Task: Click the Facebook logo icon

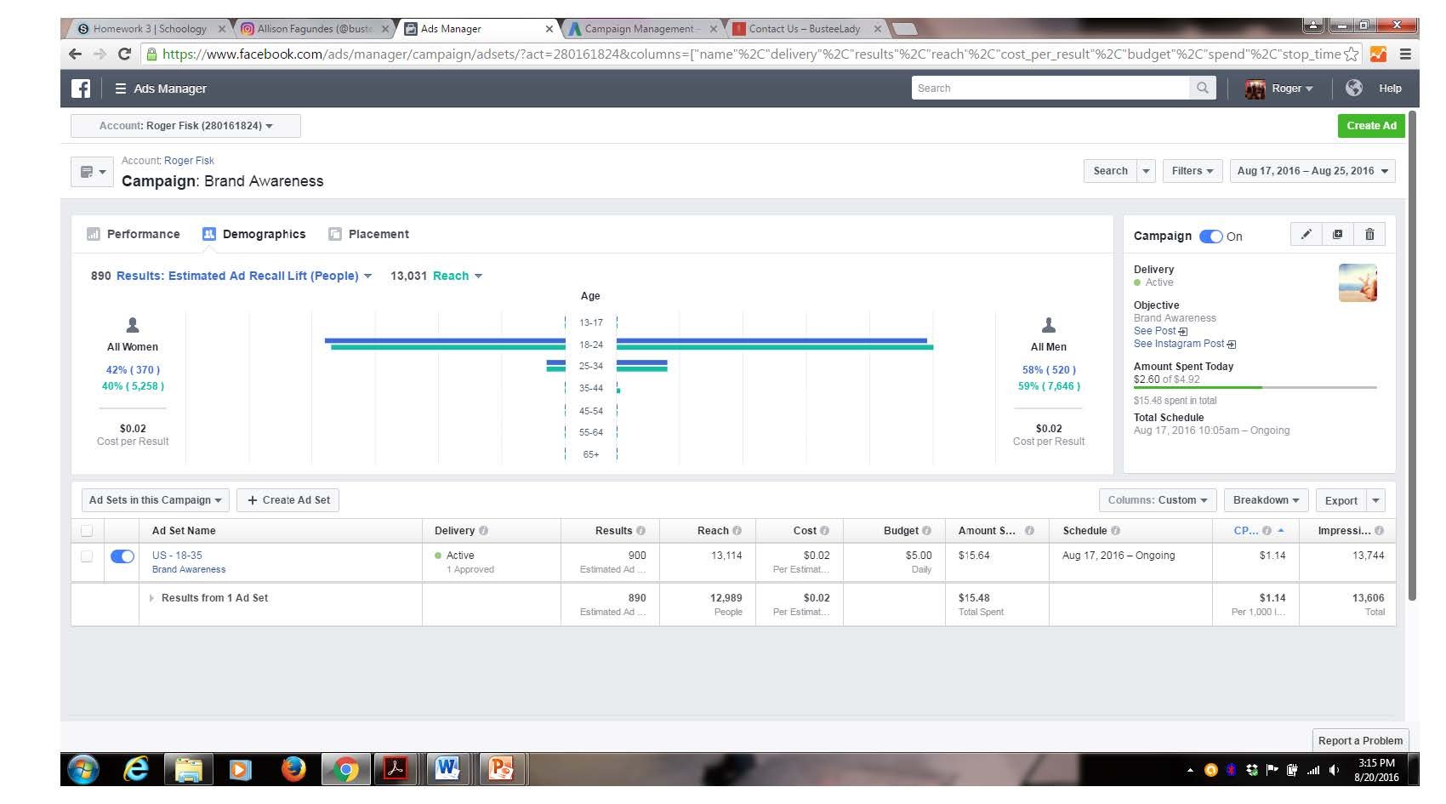Action: coord(81,88)
